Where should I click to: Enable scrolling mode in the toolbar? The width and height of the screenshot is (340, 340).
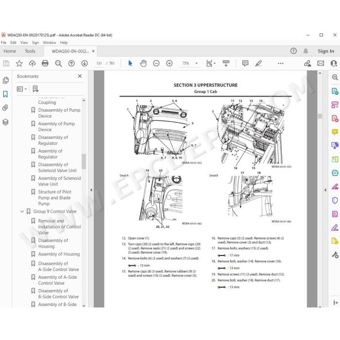pyautogui.click(x=226, y=63)
